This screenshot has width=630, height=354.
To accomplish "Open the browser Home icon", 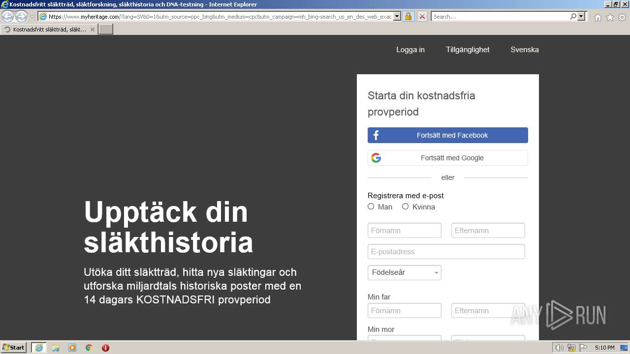I will coord(598,17).
